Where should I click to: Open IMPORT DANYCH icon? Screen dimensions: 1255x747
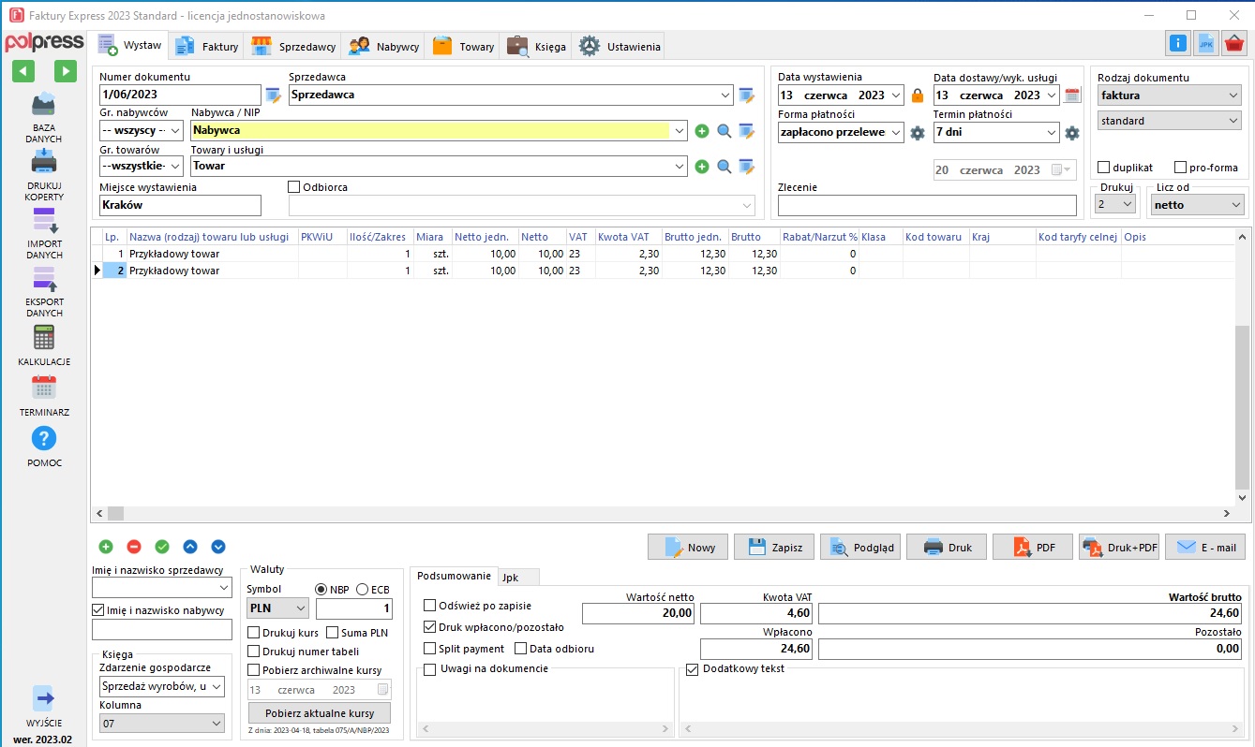(x=43, y=221)
